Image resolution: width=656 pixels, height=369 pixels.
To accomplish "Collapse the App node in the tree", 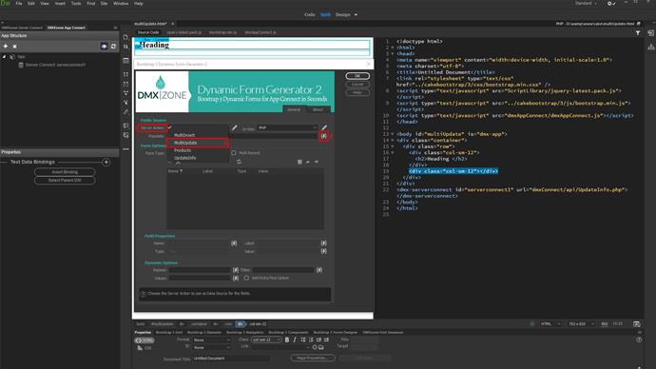I will pos(4,56).
